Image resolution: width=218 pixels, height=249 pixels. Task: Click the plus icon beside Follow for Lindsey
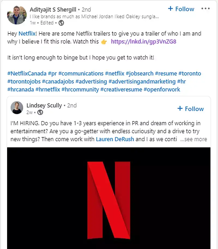click(x=180, y=108)
